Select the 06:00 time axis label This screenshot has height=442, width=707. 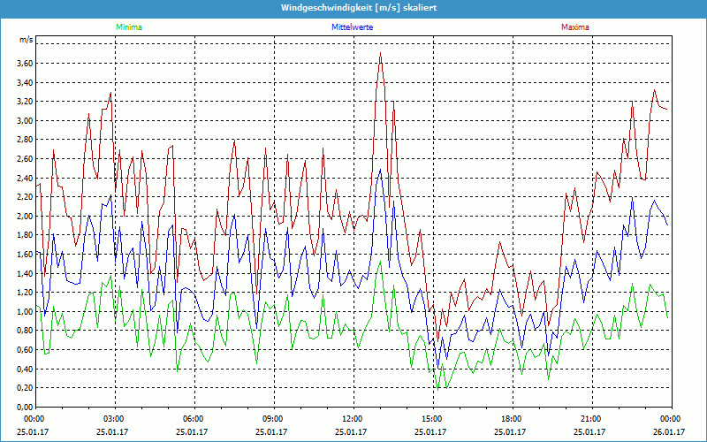point(194,419)
